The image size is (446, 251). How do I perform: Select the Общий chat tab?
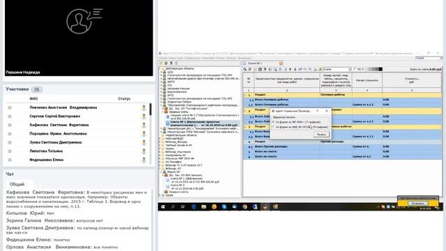click(17, 184)
